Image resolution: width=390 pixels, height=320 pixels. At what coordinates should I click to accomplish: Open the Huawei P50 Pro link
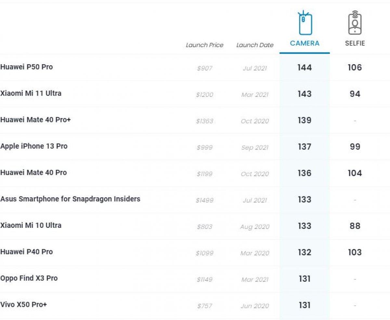coord(27,67)
